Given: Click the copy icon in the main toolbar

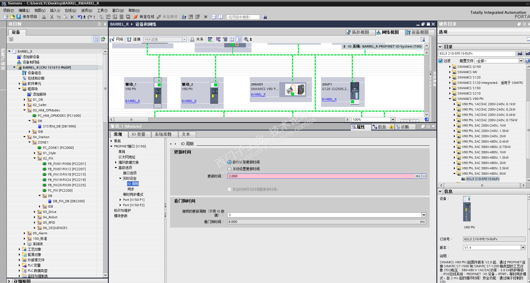Looking at the screenshot, I should 59,17.
